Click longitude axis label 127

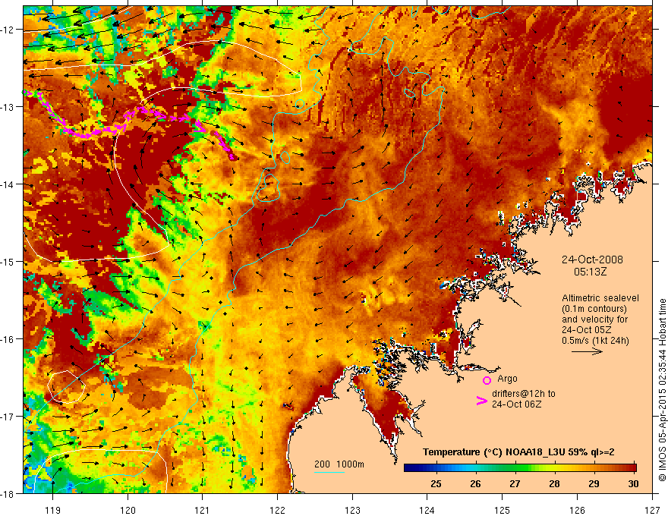pos(652,510)
